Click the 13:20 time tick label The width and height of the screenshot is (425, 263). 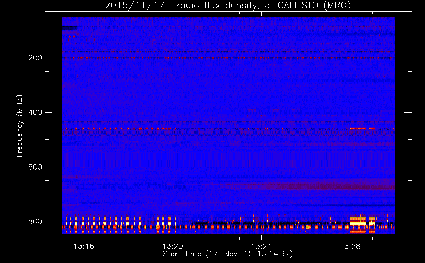[x=173, y=246]
